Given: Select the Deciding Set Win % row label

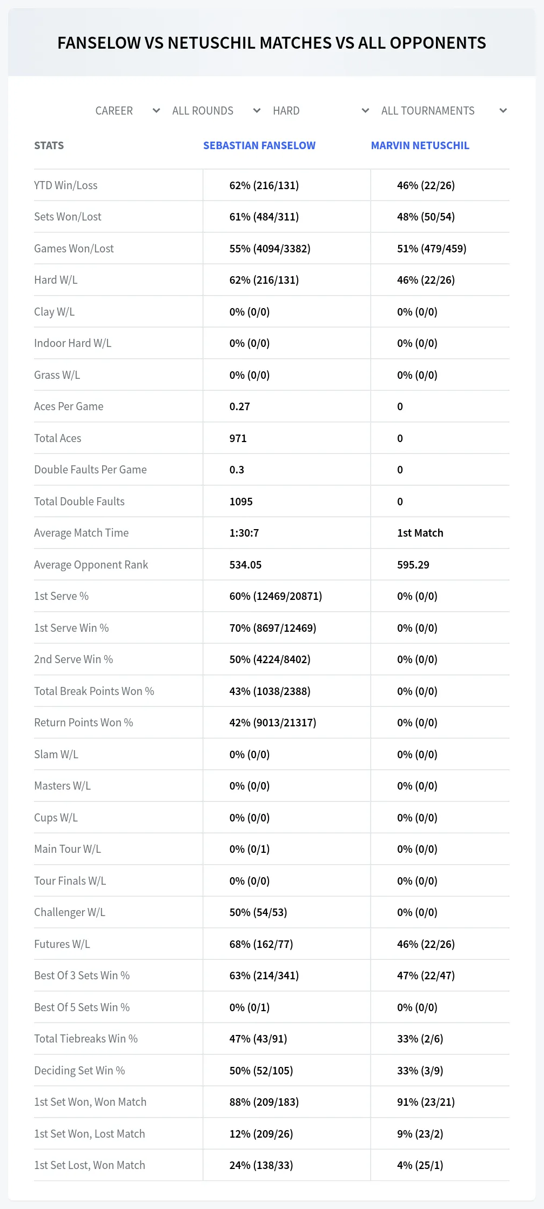Looking at the screenshot, I should pyautogui.click(x=79, y=1071).
